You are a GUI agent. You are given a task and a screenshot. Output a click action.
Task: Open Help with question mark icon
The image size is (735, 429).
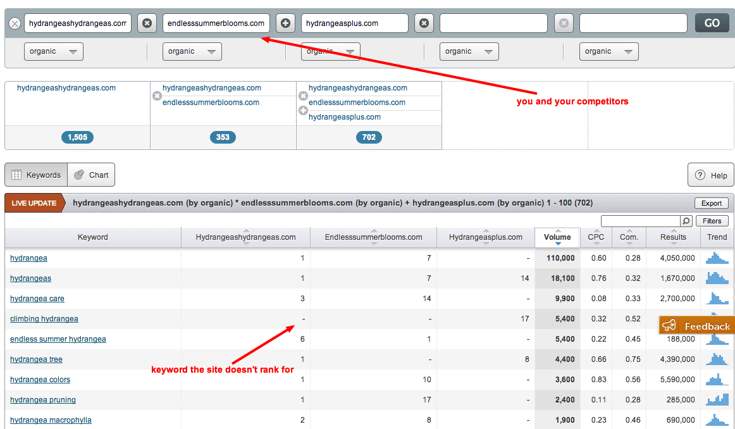click(711, 175)
